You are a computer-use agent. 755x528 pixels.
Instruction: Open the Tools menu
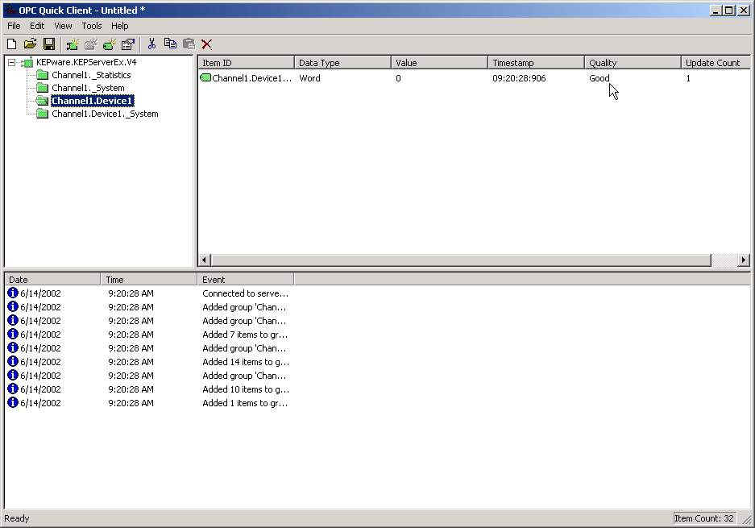[x=92, y=26]
